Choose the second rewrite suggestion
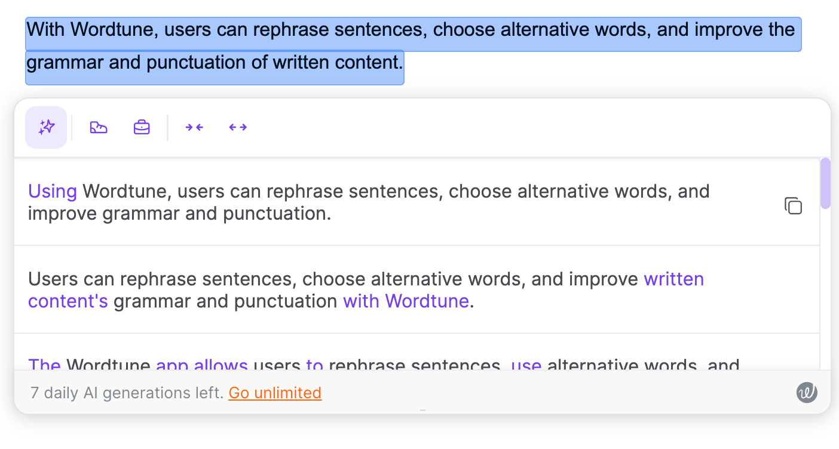This screenshot has height=449, width=839. coord(359,290)
